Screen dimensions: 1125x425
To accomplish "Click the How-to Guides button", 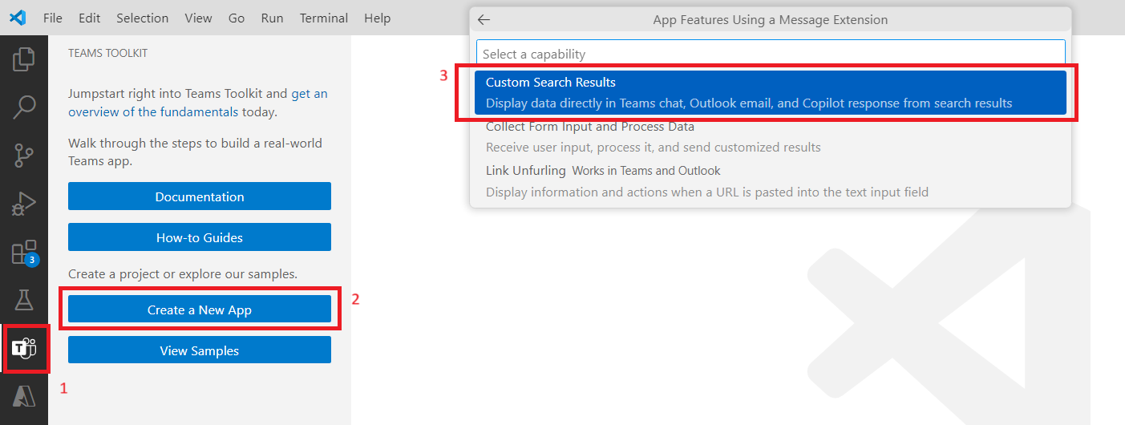I will (x=199, y=237).
